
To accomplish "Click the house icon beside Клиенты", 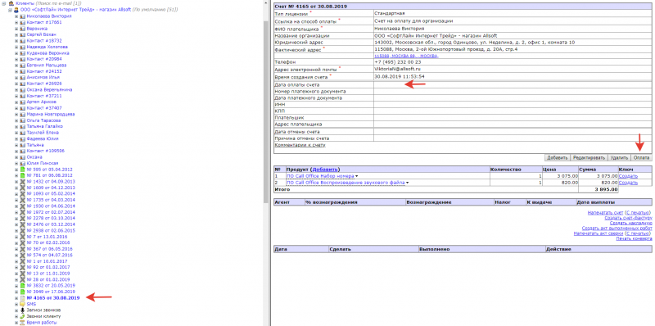I will pos(11,3).
